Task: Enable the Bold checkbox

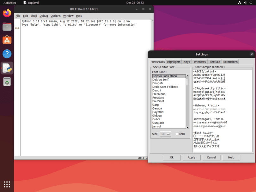Action: click(177, 134)
